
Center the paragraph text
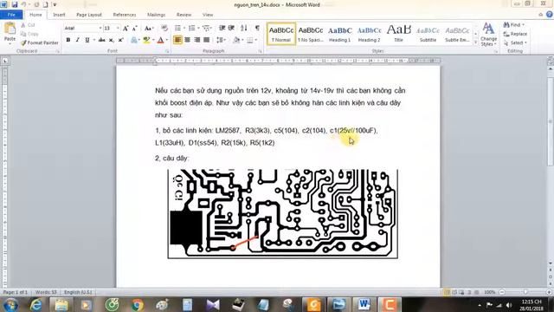pos(187,40)
